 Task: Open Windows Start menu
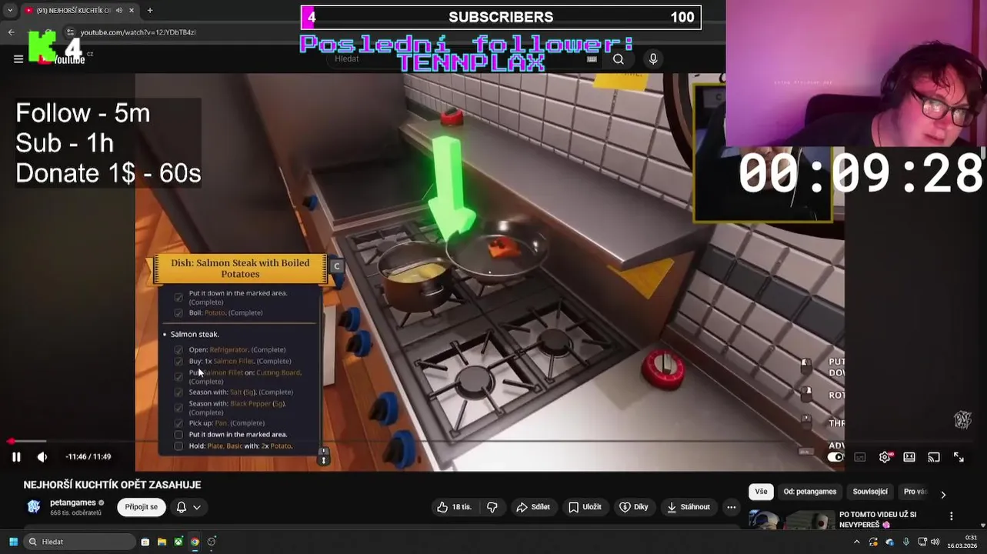pyautogui.click(x=13, y=542)
